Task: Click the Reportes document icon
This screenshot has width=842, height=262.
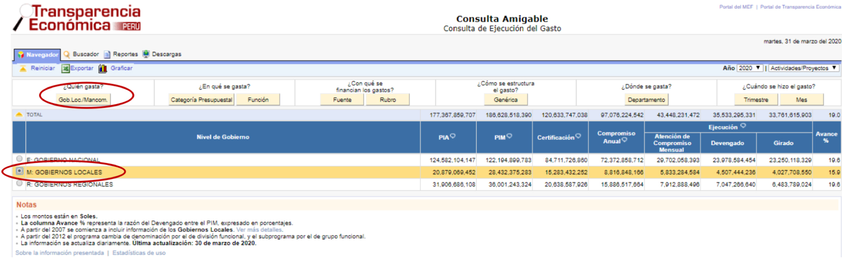Action: coord(107,55)
